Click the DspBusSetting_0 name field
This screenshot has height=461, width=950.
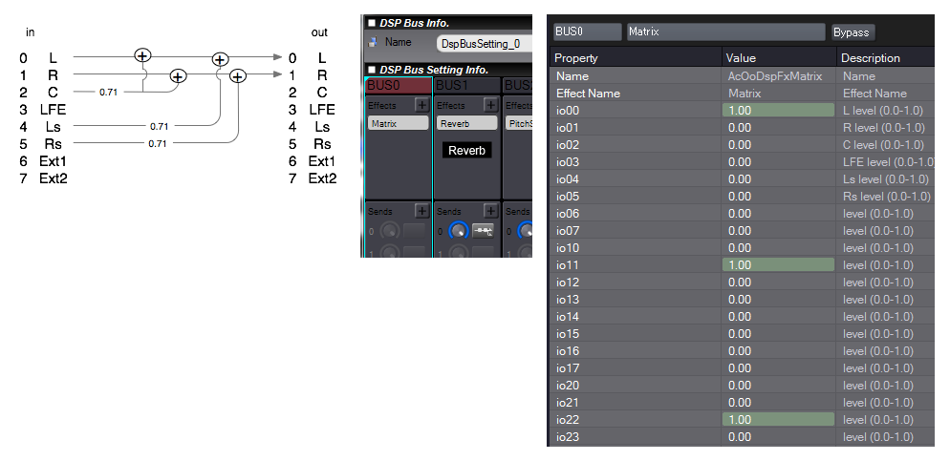tap(483, 43)
